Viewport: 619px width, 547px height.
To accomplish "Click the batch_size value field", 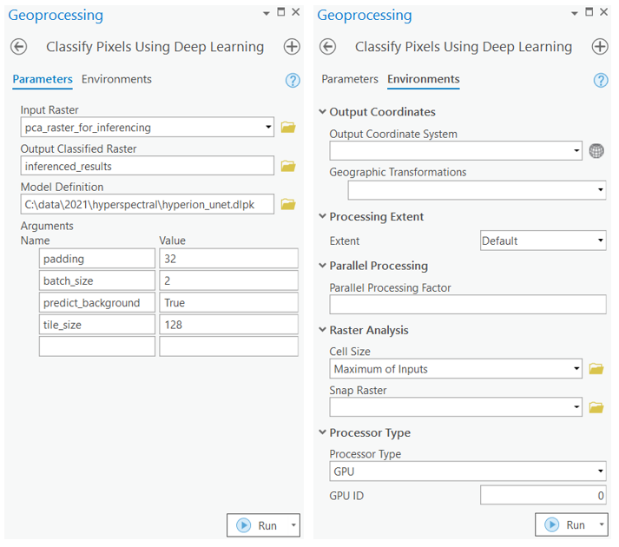I will click(228, 280).
